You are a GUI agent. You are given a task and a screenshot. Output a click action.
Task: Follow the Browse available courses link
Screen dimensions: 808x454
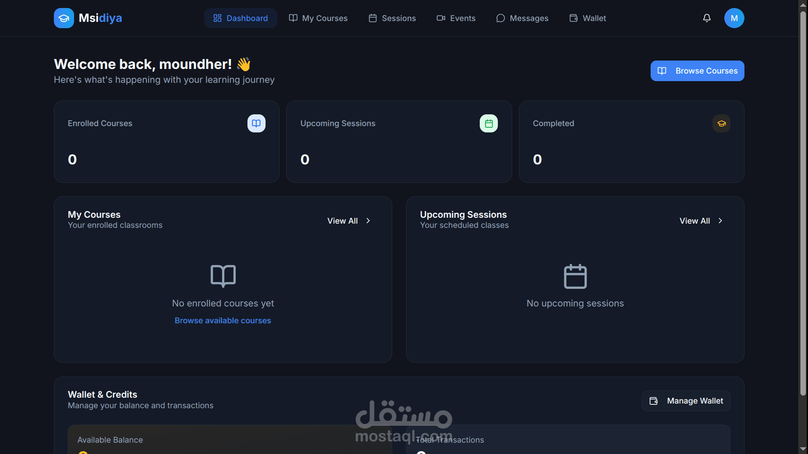pyautogui.click(x=223, y=320)
